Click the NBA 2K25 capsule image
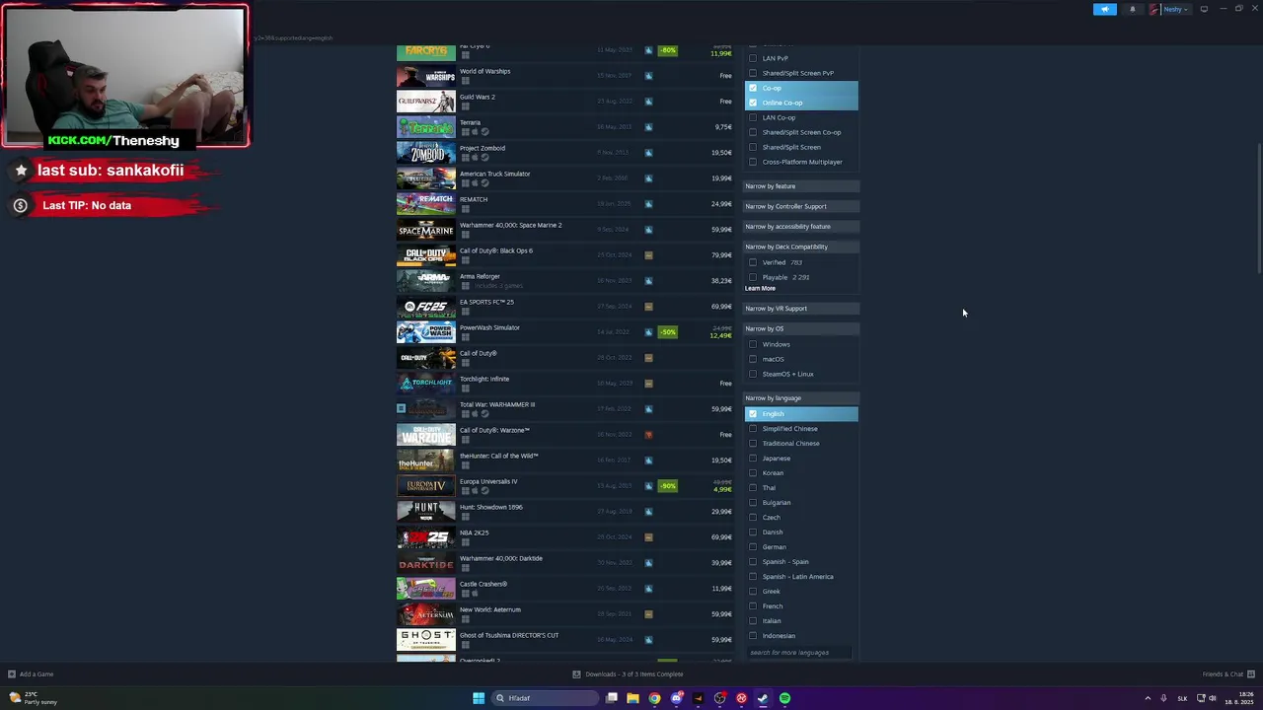The height and width of the screenshot is (710, 1263). (x=426, y=537)
